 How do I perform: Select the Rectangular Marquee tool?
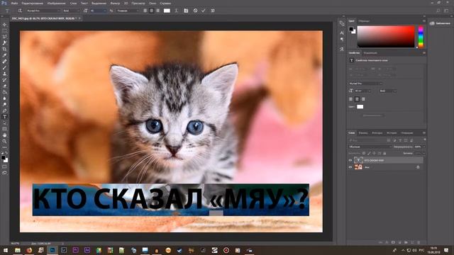pos(4,30)
